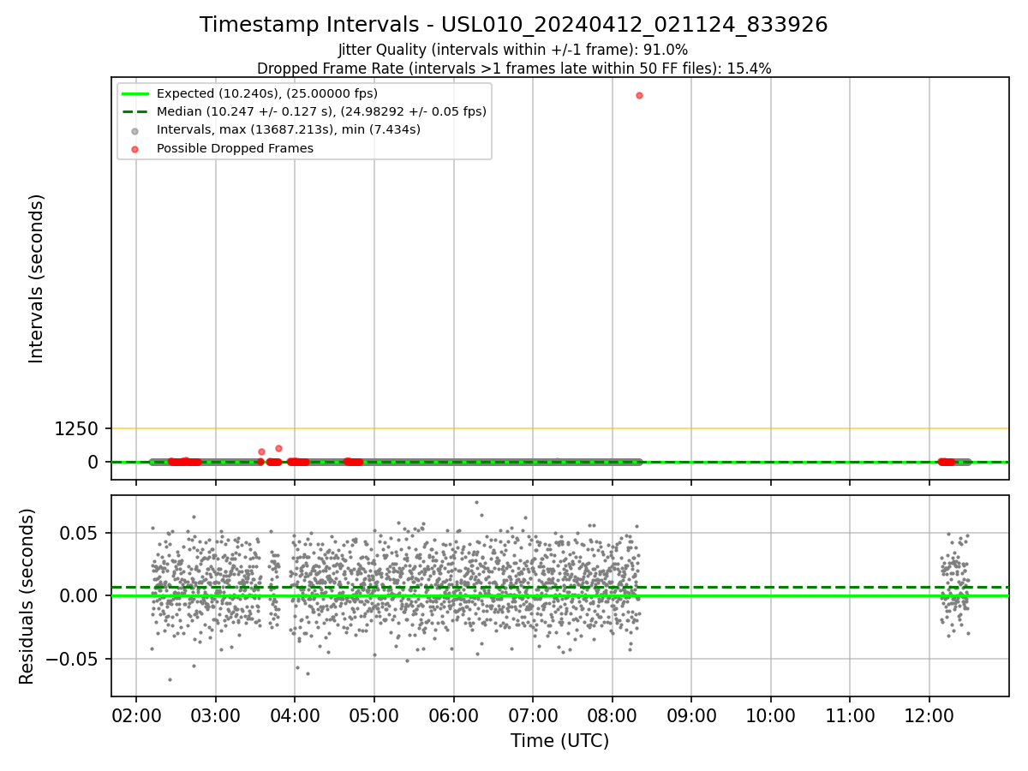
Task: Click the 03:00 time tick label
Action: coord(216,714)
